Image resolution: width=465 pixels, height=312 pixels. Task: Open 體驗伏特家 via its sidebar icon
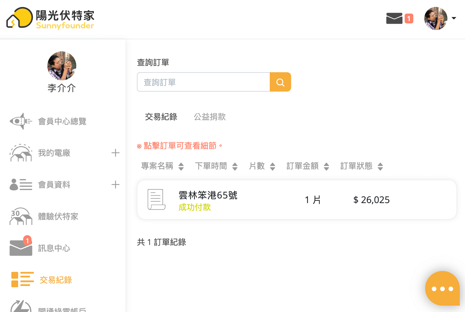tap(20, 217)
